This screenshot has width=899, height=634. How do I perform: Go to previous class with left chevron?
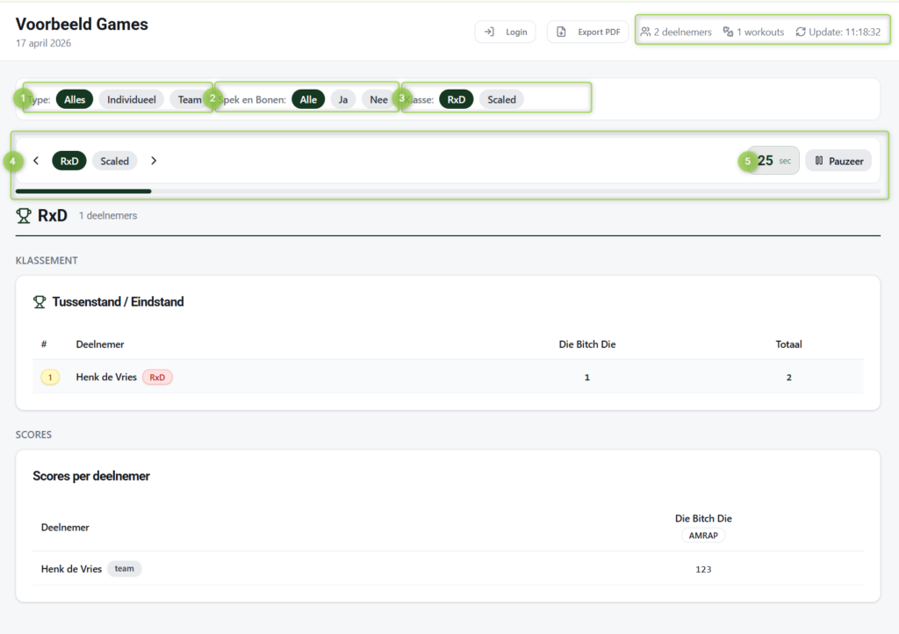coord(36,161)
